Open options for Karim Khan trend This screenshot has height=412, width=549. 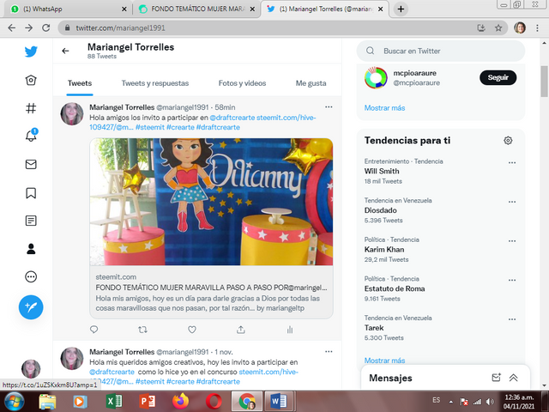(x=512, y=241)
